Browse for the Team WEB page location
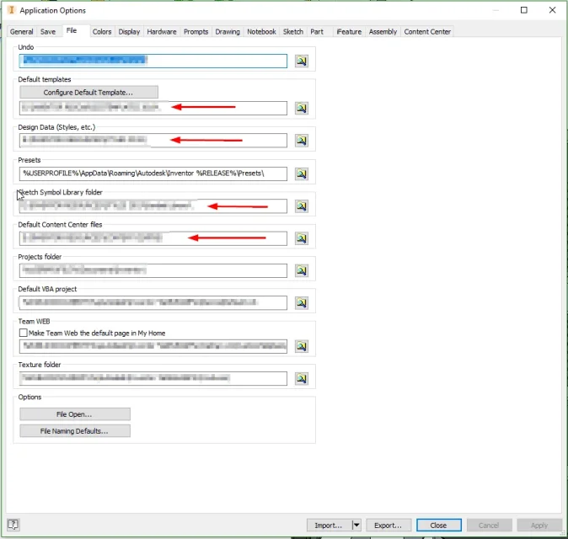The height and width of the screenshot is (539, 568). click(302, 346)
